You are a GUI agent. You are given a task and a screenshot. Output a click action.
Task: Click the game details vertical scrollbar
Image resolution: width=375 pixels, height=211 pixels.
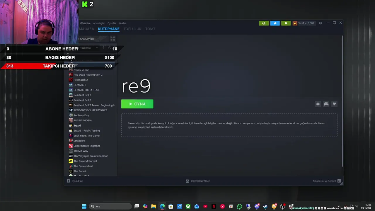tap(342, 101)
